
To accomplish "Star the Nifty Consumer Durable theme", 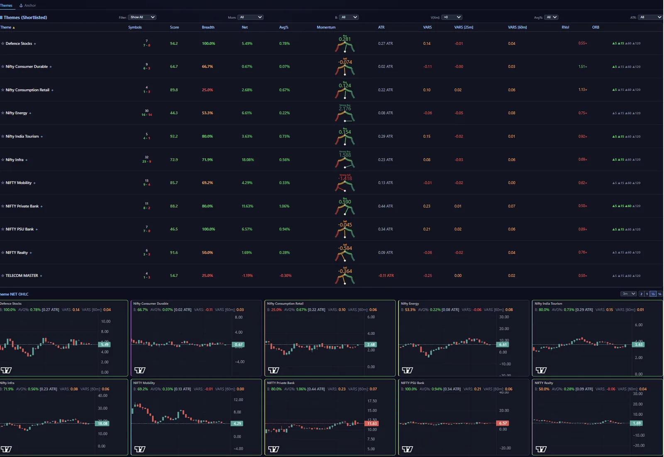I will pyautogui.click(x=2, y=67).
